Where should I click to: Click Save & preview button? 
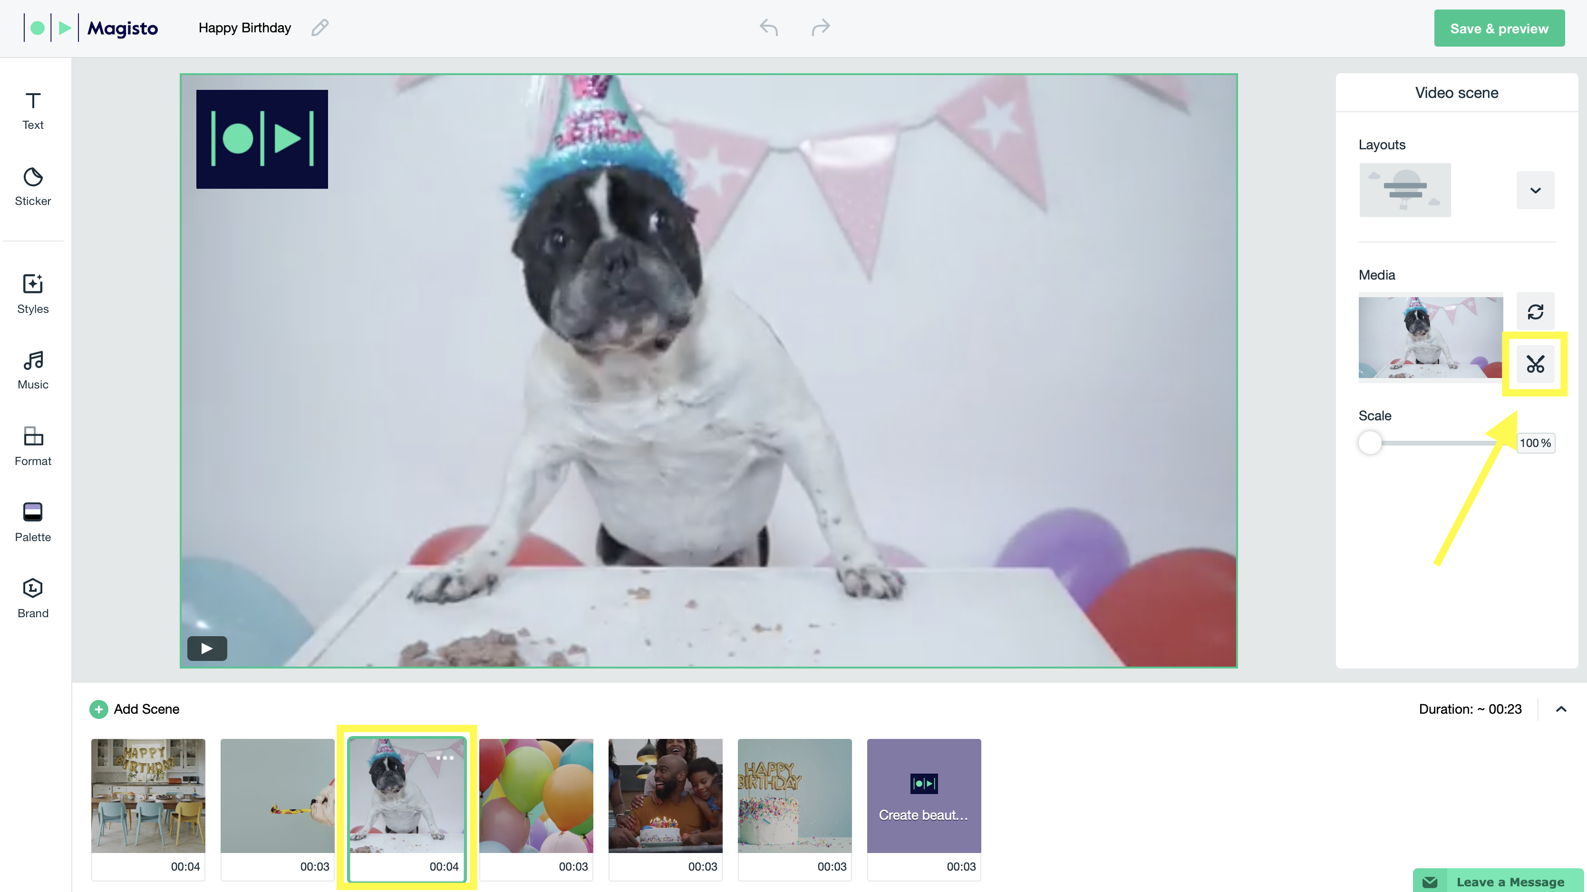(1499, 29)
